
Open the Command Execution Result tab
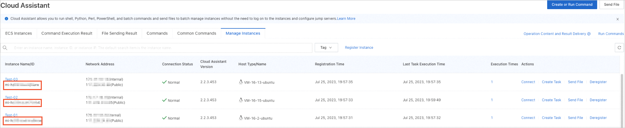(67, 33)
